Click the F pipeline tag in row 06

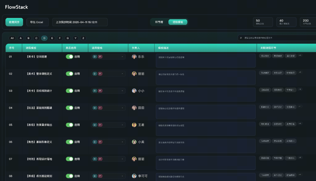[x=100, y=142]
